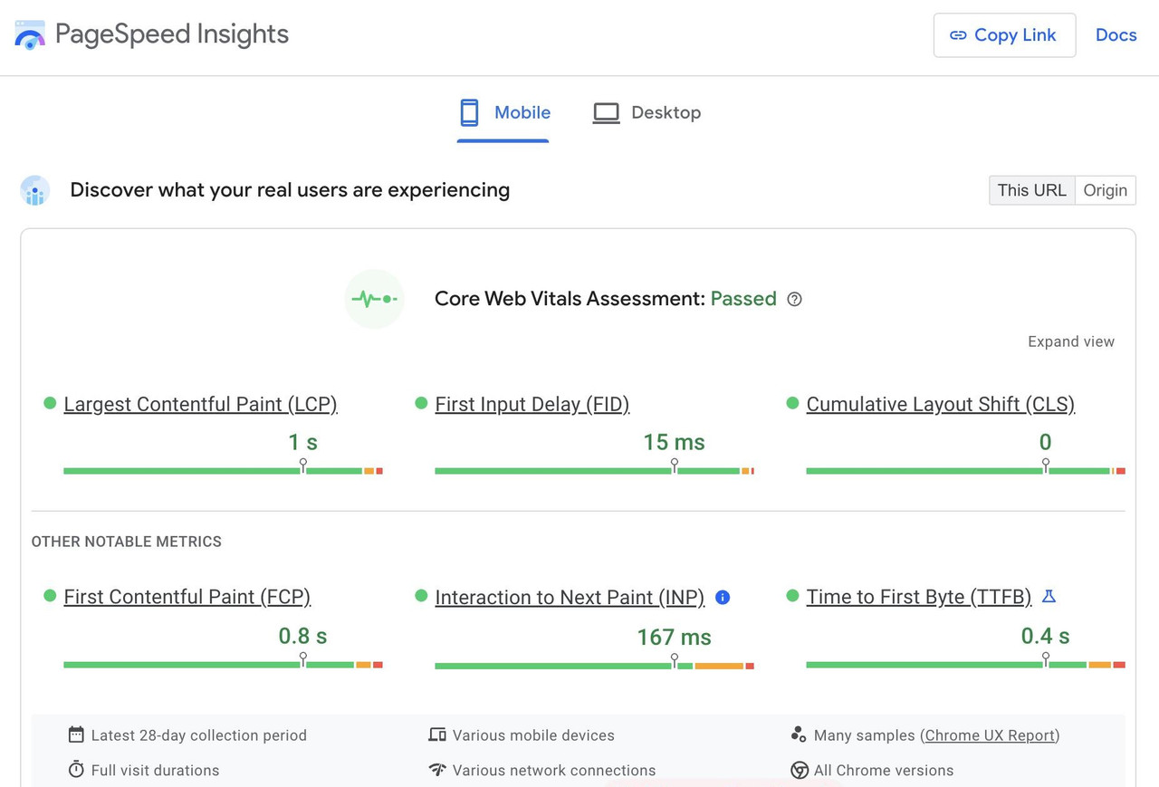This screenshot has width=1159, height=787.
Task: Click All Chrome versions text
Action: (x=884, y=771)
